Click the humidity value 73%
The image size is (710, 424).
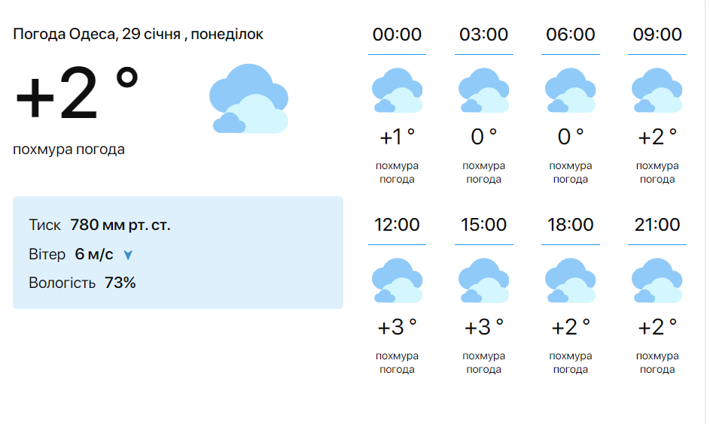click(120, 283)
